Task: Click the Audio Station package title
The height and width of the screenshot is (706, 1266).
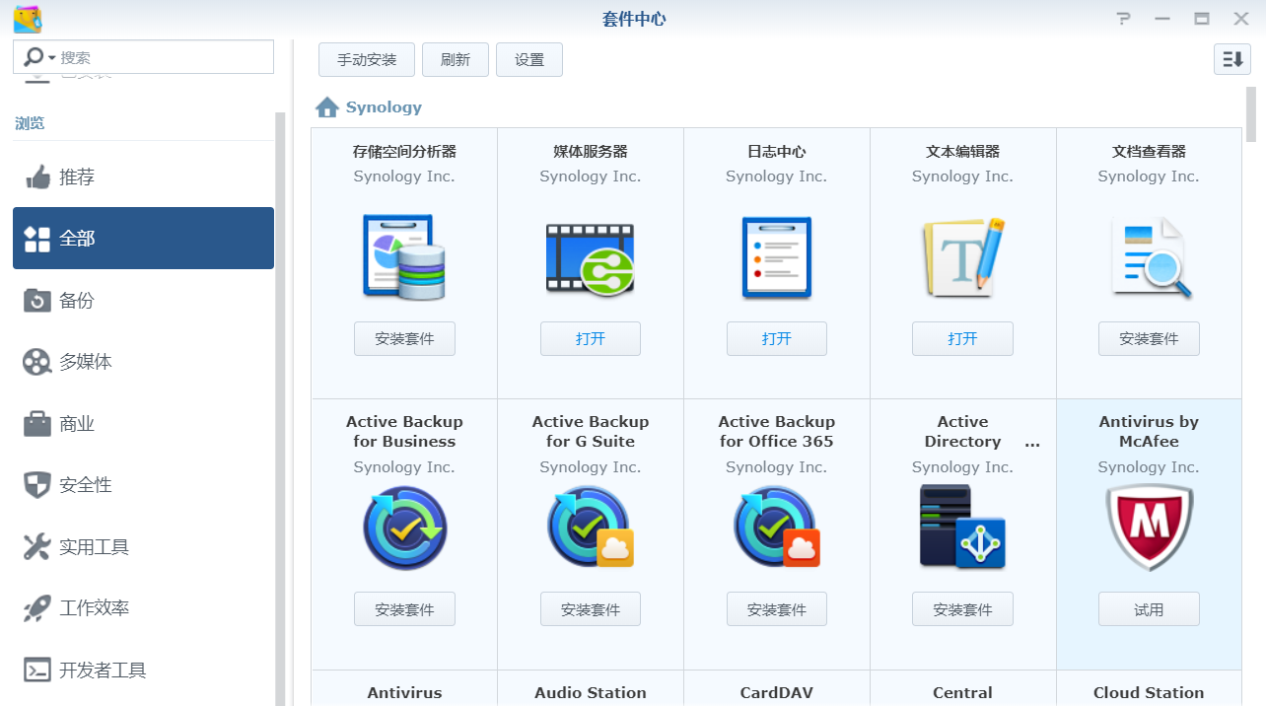Action: [x=590, y=693]
